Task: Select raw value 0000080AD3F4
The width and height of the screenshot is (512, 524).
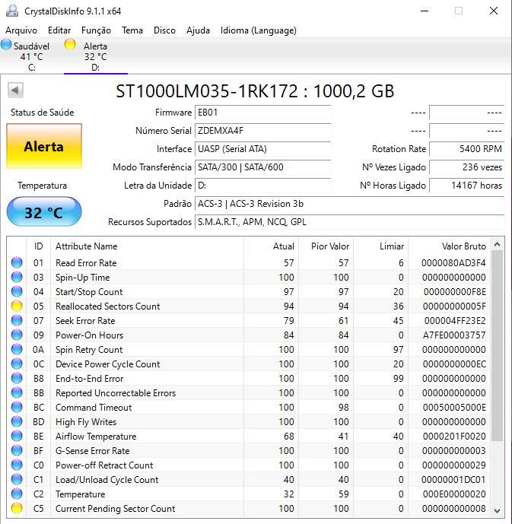Action: tap(453, 262)
